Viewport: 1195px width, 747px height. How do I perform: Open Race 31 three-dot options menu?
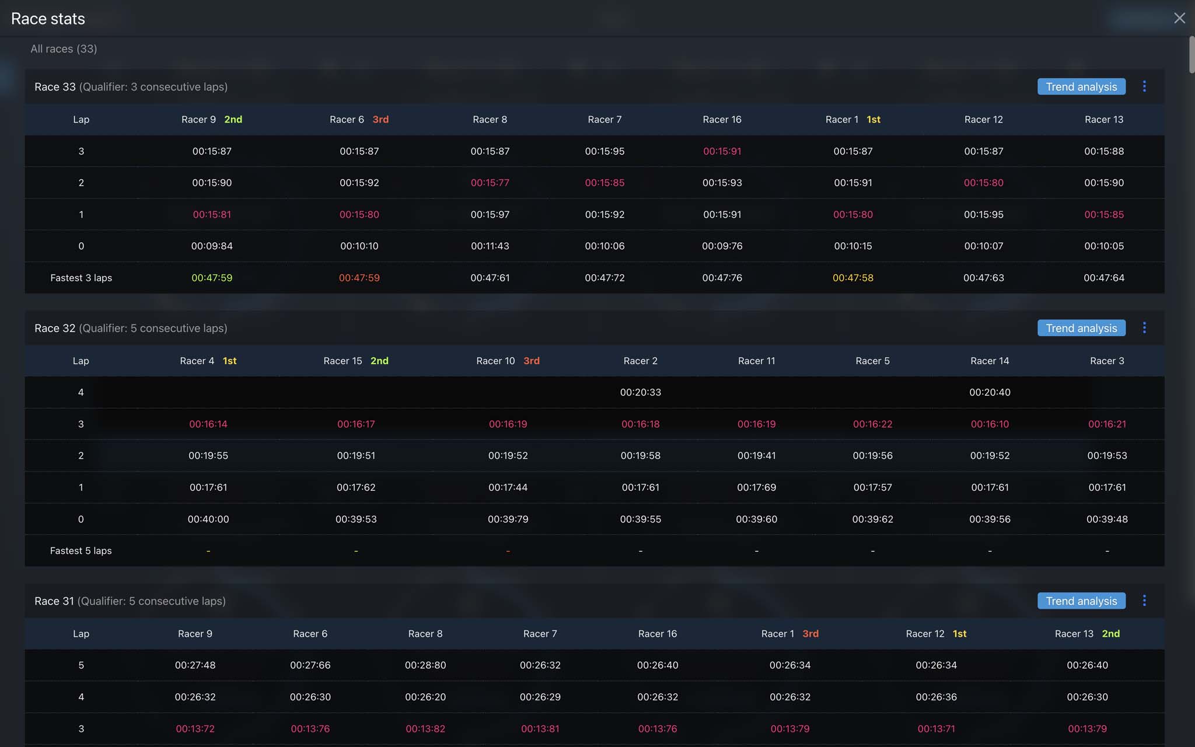[x=1144, y=601]
